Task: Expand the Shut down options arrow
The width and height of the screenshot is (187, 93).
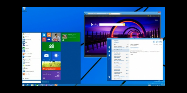Action: tap(48, 82)
